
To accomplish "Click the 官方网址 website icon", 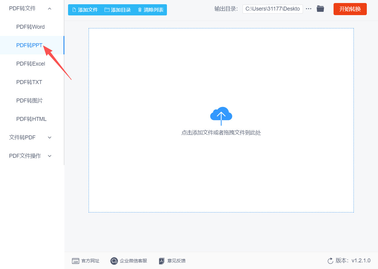I will click(76, 261).
